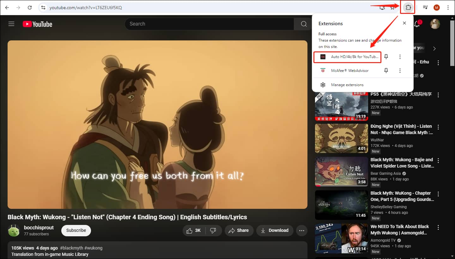Open options menu for the Erhu video
455x259 pixels.
pyautogui.click(x=438, y=63)
